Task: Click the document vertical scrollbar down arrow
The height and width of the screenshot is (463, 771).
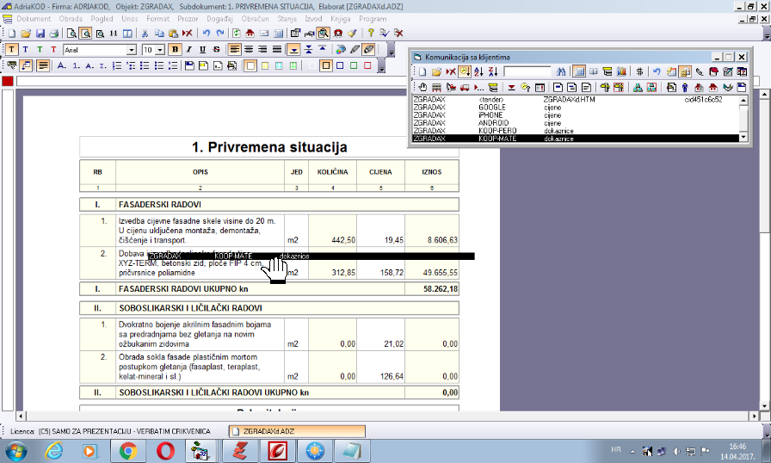Action: click(x=765, y=406)
